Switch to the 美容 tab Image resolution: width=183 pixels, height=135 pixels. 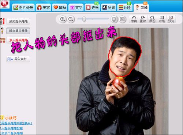44,8
